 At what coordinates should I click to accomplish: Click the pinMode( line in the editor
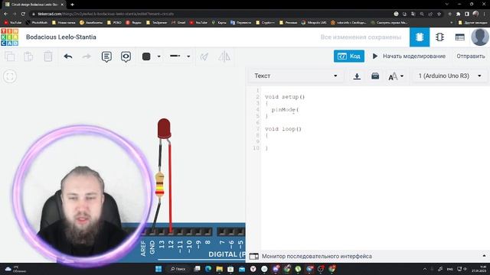(285, 110)
